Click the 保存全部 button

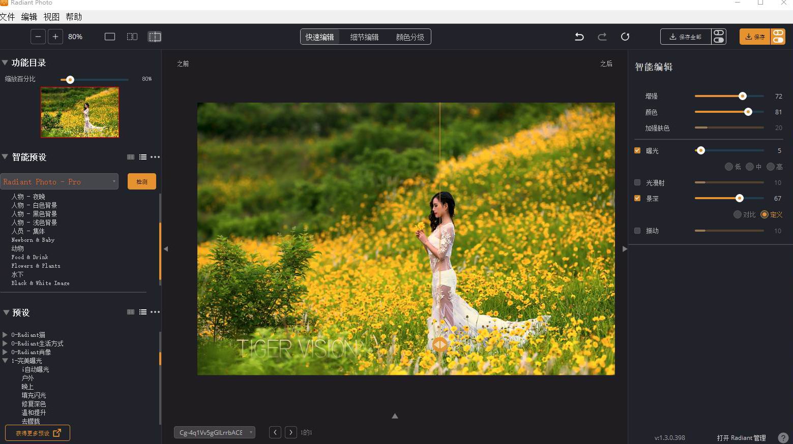click(686, 37)
